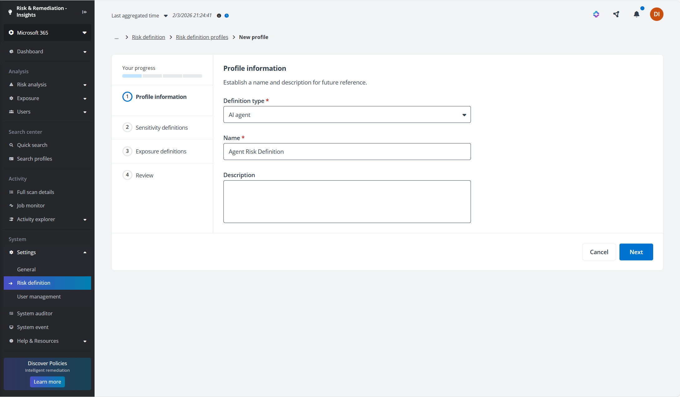Collapse the sidebar with the arrow icon

click(x=84, y=12)
